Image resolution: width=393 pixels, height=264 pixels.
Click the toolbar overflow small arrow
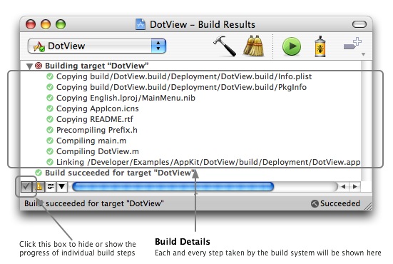tap(363, 54)
